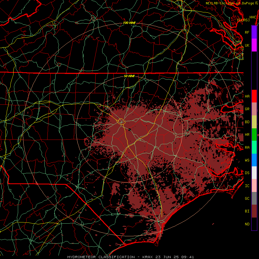
Task: Click the HHC product code label
Action: tap(253, 17)
